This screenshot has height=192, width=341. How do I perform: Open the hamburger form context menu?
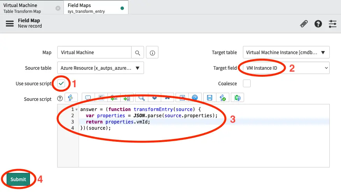coord(9,23)
